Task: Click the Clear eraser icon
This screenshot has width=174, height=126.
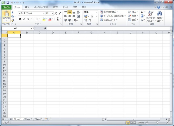Action: tap(142, 20)
